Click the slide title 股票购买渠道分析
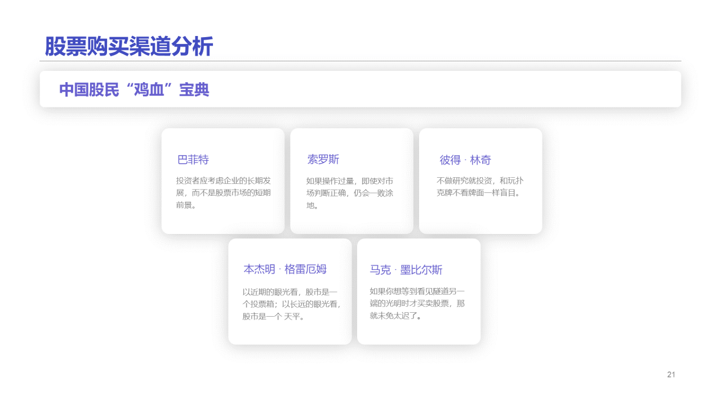Viewport: 721px width, 405px height. (x=128, y=46)
